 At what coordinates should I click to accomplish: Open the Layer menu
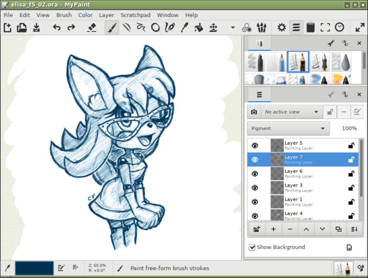[107, 15]
